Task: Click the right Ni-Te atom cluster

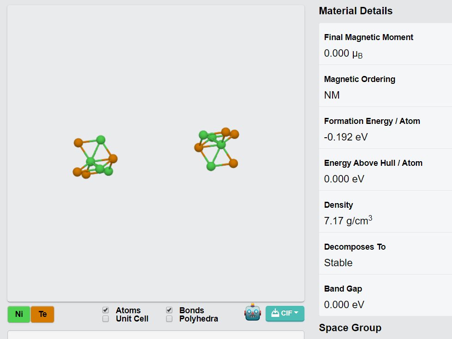Action: point(217,149)
